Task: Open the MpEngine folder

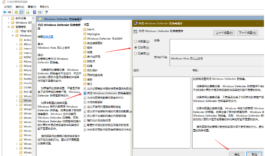Action: click(x=91, y=34)
